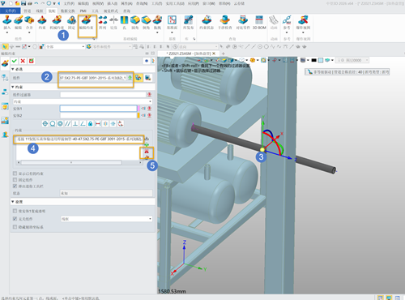Screen dimensions: 405x300
Task: Click the orange color swatch beside entity 2
Action: pos(139,115)
